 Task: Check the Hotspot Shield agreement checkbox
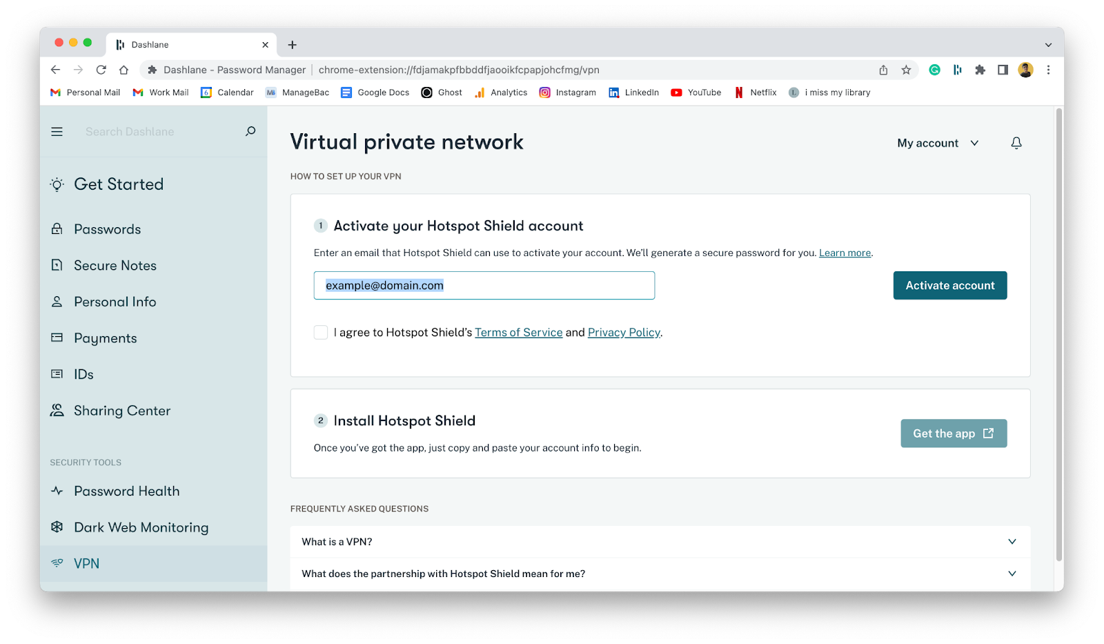click(x=321, y=332)
